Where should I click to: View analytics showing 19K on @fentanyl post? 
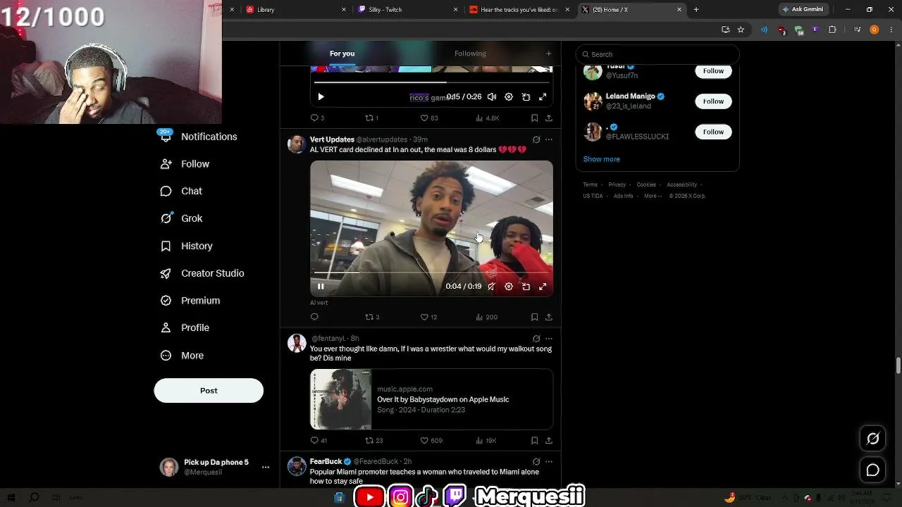coord(487,440)
